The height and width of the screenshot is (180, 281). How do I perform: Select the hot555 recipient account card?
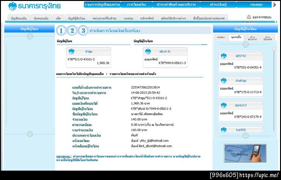pyautogui.click(x=241, y=129)
